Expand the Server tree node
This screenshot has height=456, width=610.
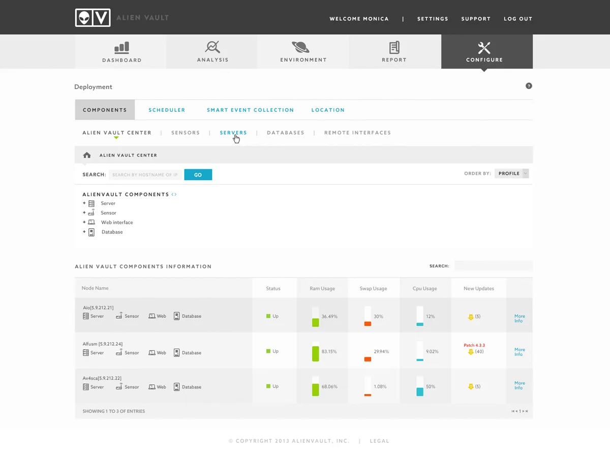click(x=85, y=203)
